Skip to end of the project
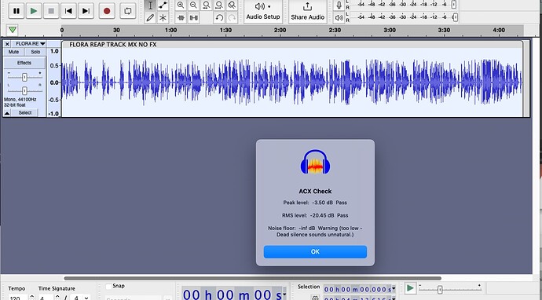Viewport: 542px width, 300px height. pos(86,11)
